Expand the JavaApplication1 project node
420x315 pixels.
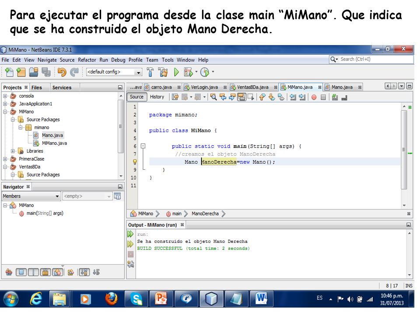(x=5, y=104)
